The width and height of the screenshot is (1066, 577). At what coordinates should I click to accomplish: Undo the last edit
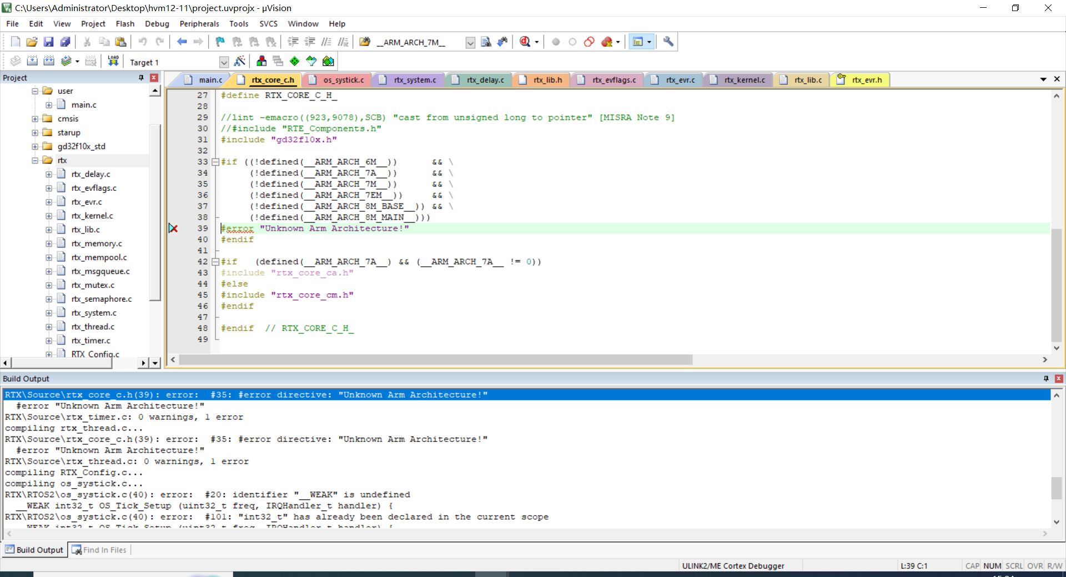click(x=143, y=42)
